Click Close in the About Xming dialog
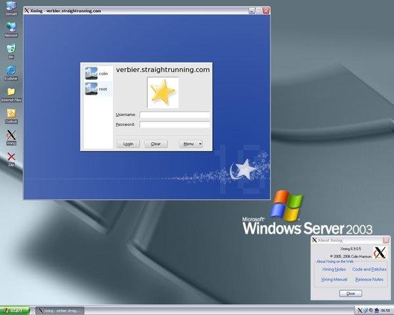The image size is (394, 315). (x=351, y=293)
